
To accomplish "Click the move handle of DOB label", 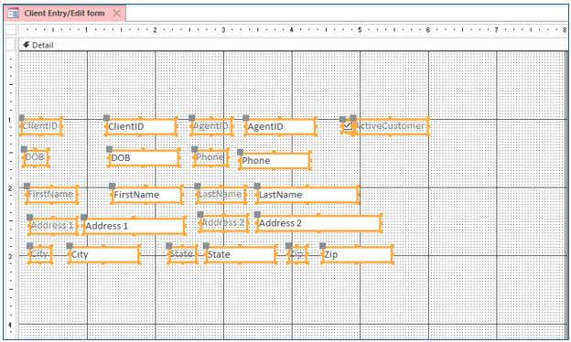I will pos(24,149).
